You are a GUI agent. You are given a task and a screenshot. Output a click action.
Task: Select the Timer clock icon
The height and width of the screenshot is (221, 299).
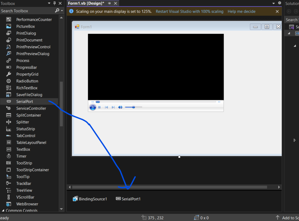click(9, 156)
